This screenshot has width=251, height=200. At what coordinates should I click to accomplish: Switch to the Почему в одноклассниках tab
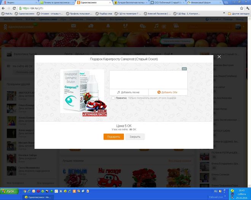pyautogui.click(x=57, y=3)
